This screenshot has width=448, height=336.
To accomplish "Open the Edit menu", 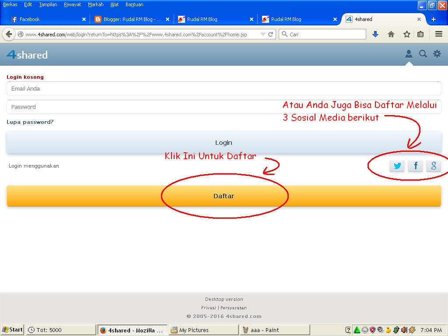I will tap(28, 4).
